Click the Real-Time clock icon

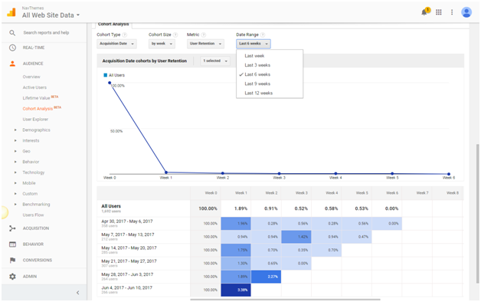(x=12, y=48)
